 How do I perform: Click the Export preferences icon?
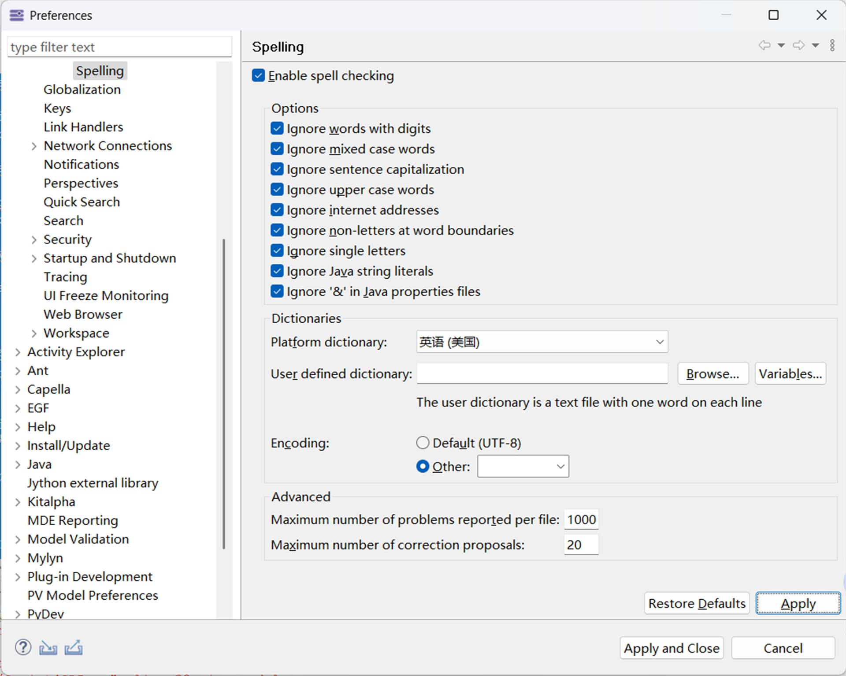73,647
